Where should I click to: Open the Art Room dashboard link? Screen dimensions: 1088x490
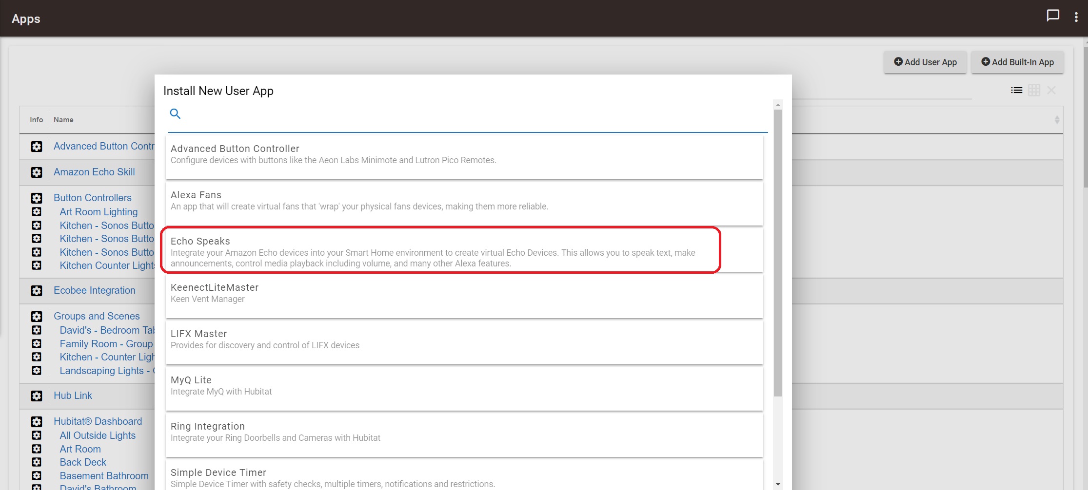(x=80, y=449)
